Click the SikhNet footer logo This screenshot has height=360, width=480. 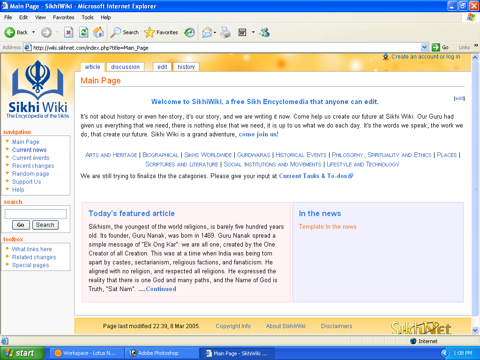[x=421, y=328]
